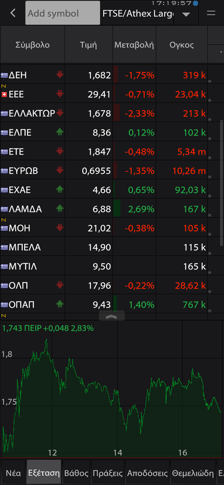Open the watchlist dropdown arrow
The width and height of the screenshot is (224, 485).
point(186,14)
